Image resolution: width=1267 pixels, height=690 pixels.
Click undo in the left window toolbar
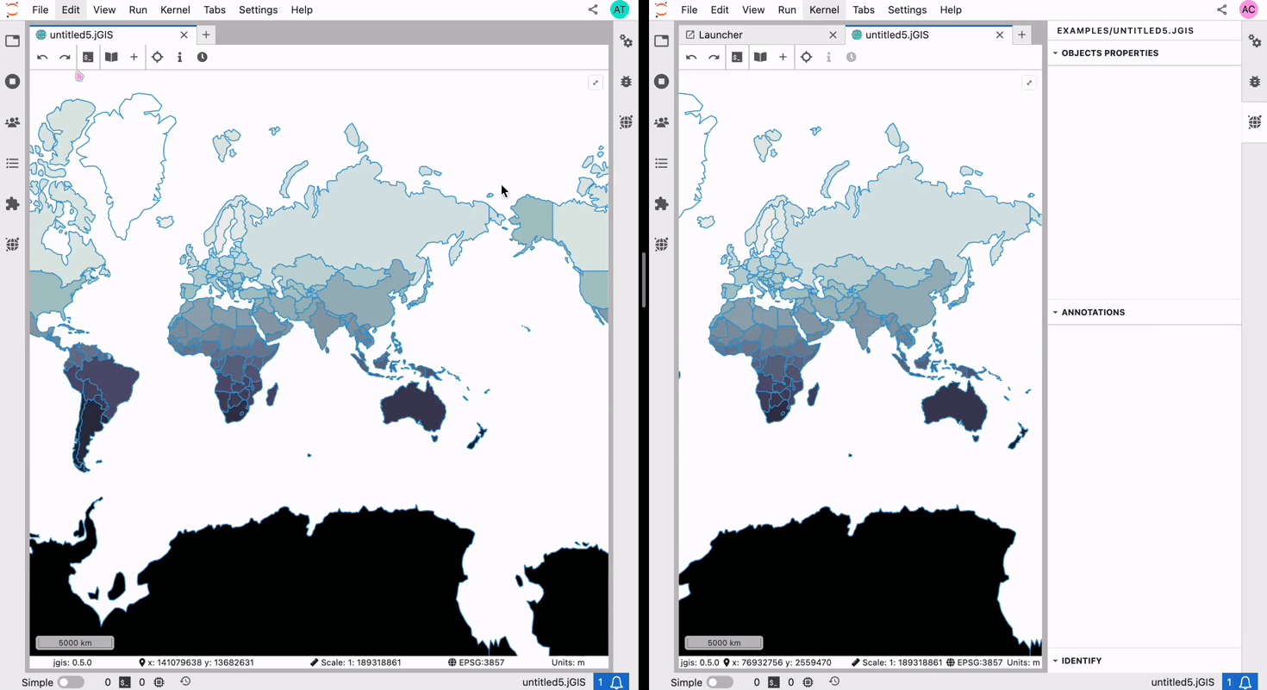42,57
